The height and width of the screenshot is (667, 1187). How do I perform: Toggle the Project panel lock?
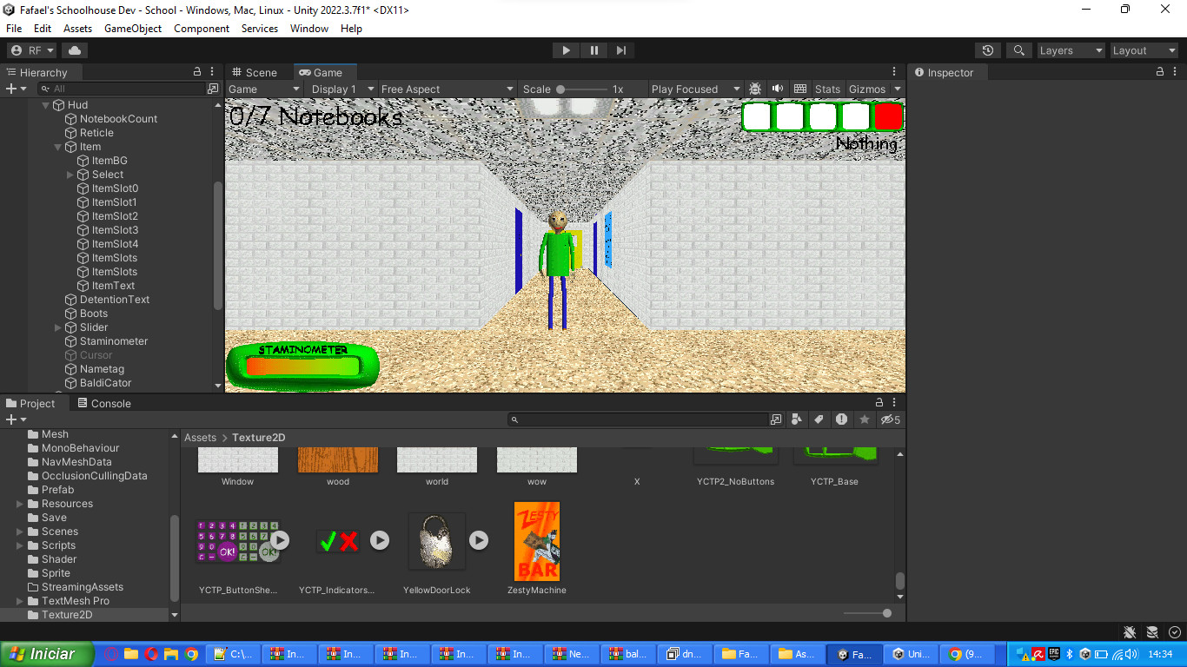pos(879,403)
